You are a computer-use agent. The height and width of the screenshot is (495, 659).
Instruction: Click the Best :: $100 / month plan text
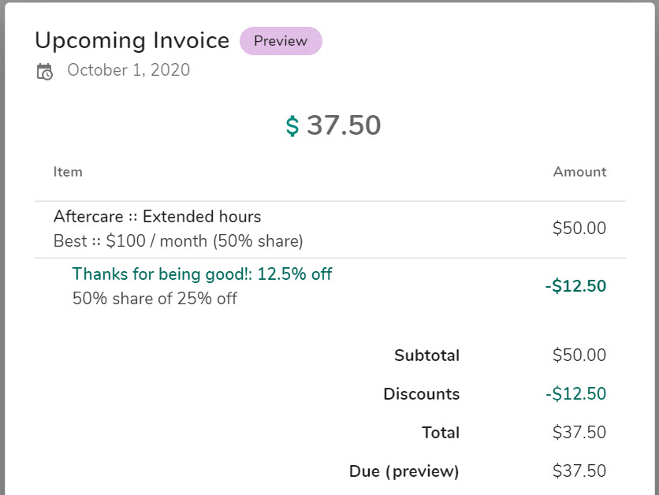pos(178,241)
